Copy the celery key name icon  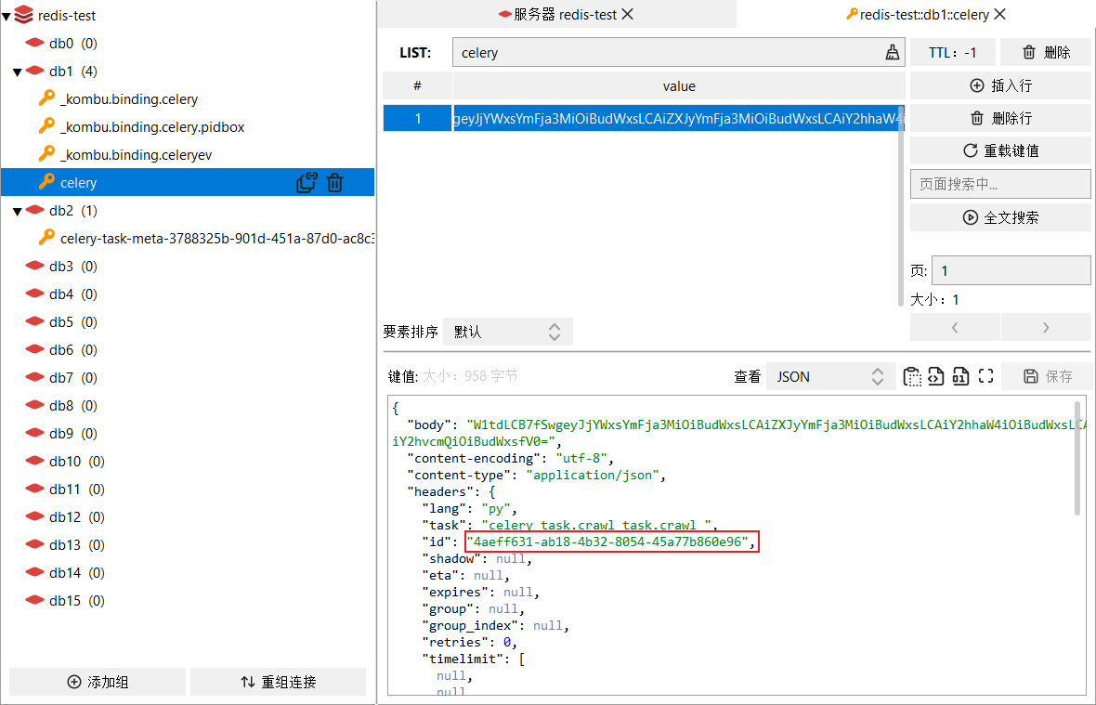point(307,182)
